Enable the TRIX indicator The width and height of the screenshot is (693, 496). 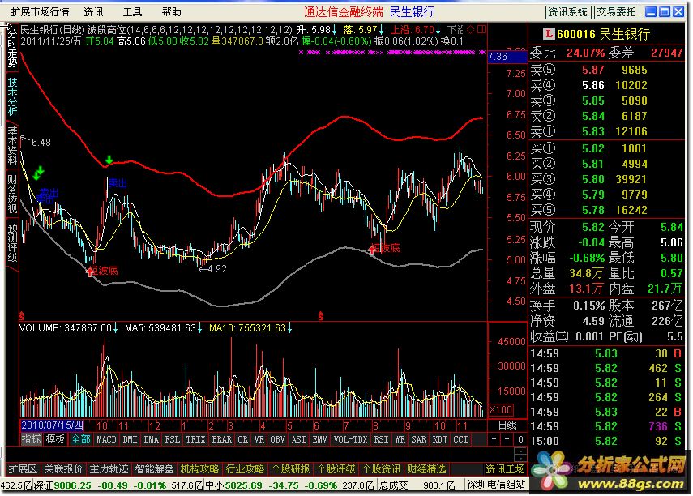pyautogui.click(x=195, y=439)
